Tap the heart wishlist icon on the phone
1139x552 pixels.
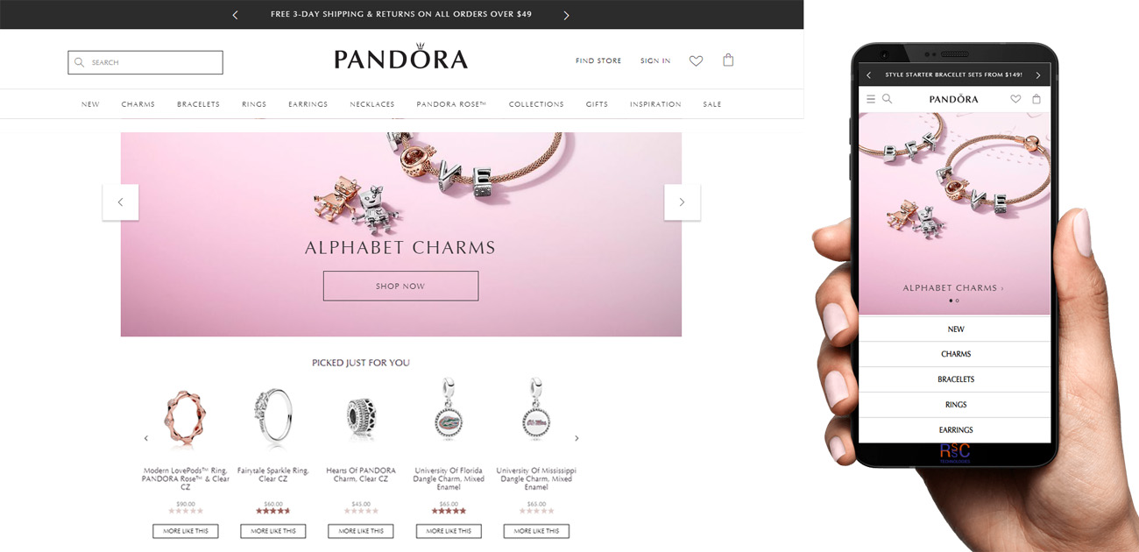[x=1015, y=99]
